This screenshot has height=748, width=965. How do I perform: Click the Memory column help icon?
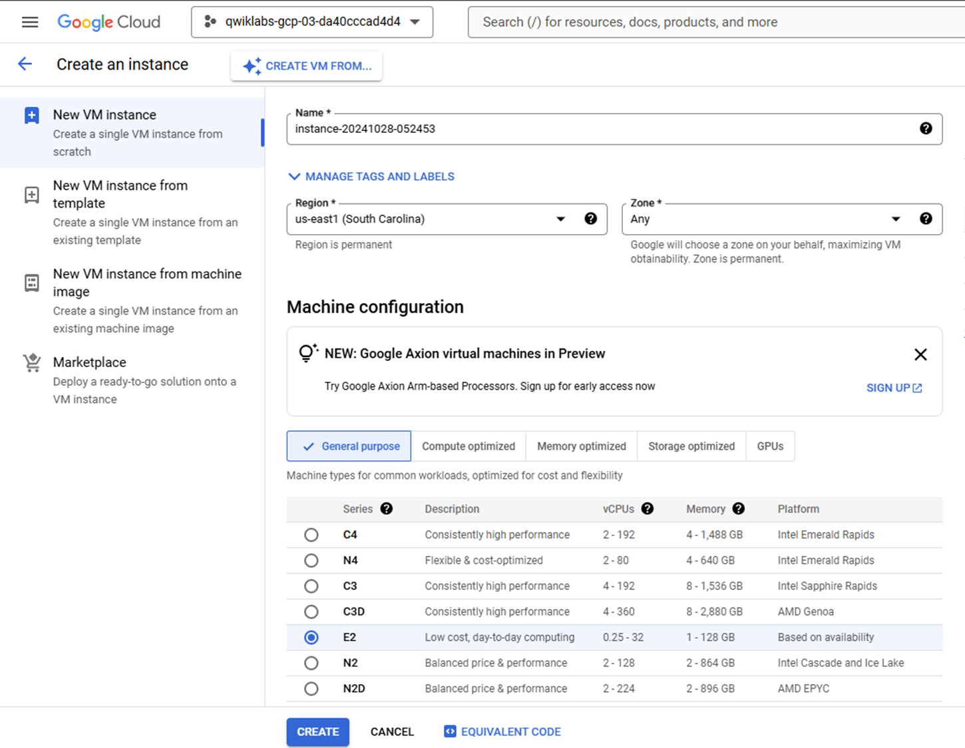(x=738, y=509)
